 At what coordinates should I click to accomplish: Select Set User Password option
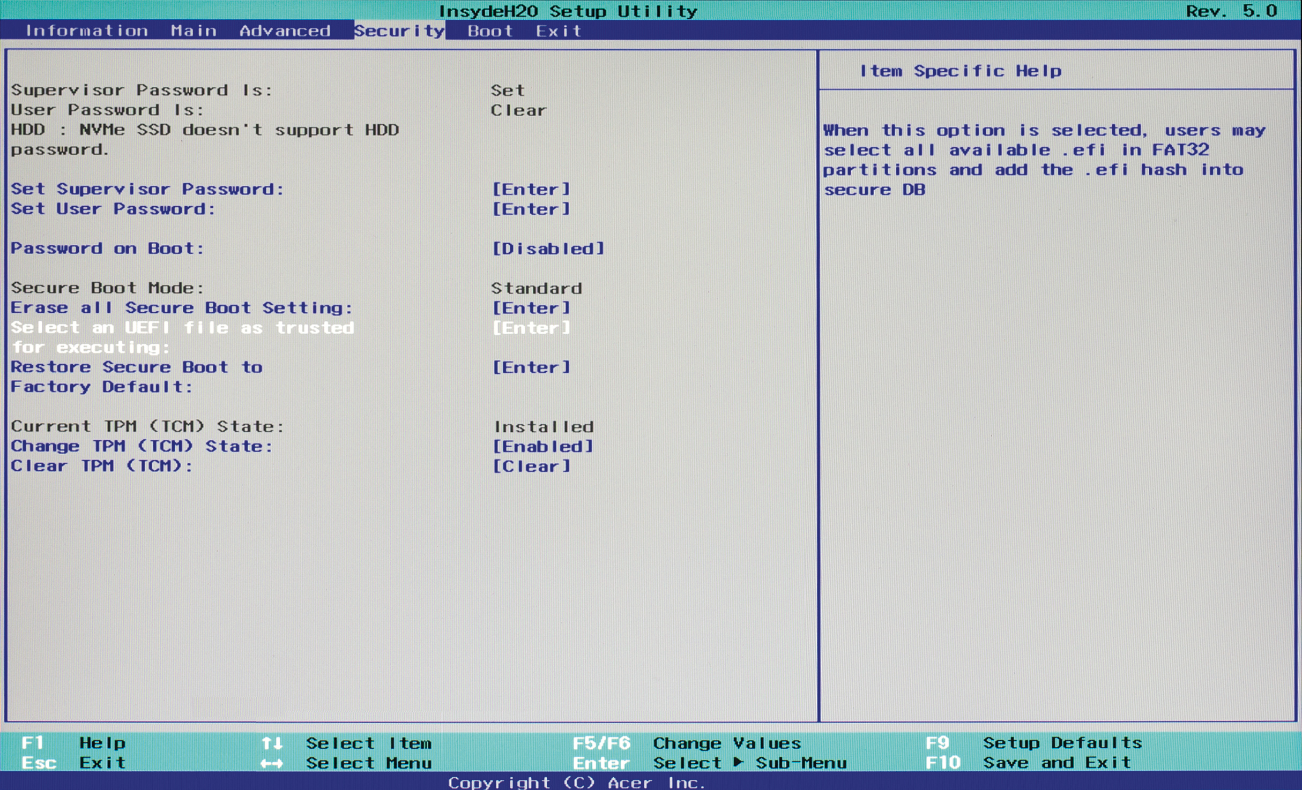coord(113,209)
